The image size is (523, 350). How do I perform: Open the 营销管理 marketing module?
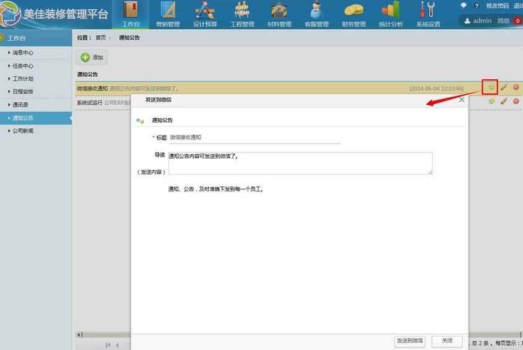click(168, 14)
